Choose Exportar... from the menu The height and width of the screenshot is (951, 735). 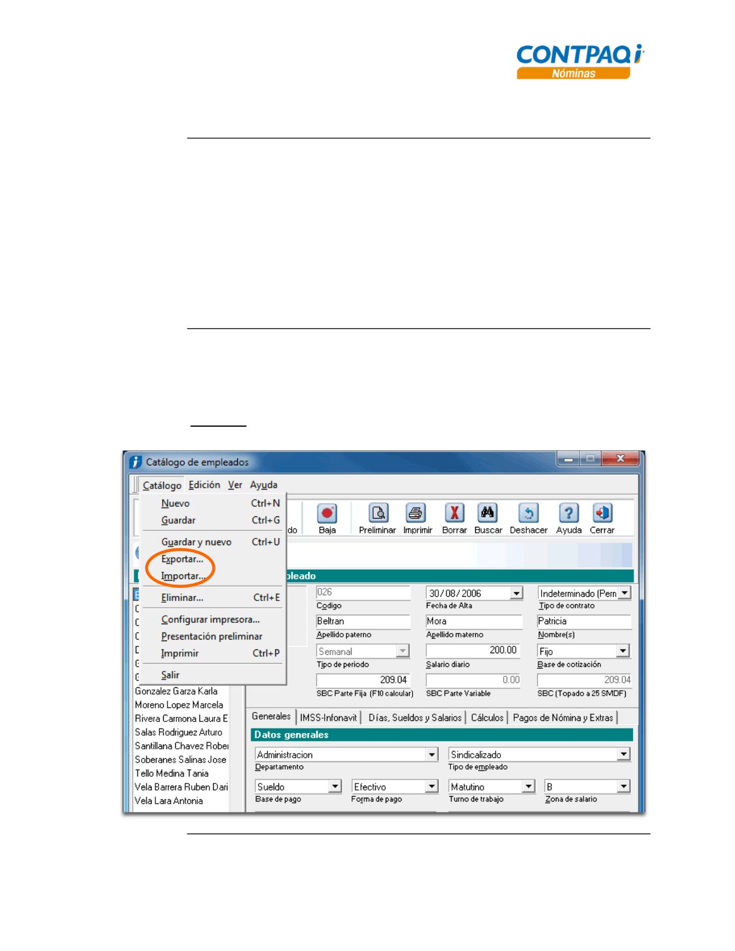click(x=213, y=559)
